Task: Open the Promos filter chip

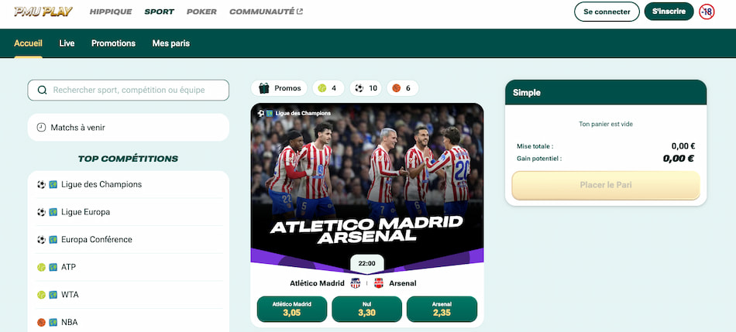Action: pyautogui.click(x=279, y=88)
